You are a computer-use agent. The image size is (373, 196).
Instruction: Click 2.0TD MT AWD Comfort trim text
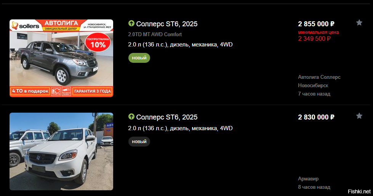(155, 35)
